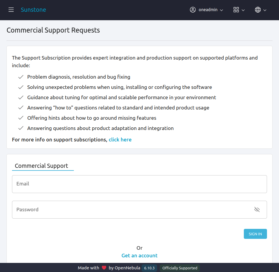Click the oneadmin user avatar icon
279x272 pixels.
coord(193,10)
